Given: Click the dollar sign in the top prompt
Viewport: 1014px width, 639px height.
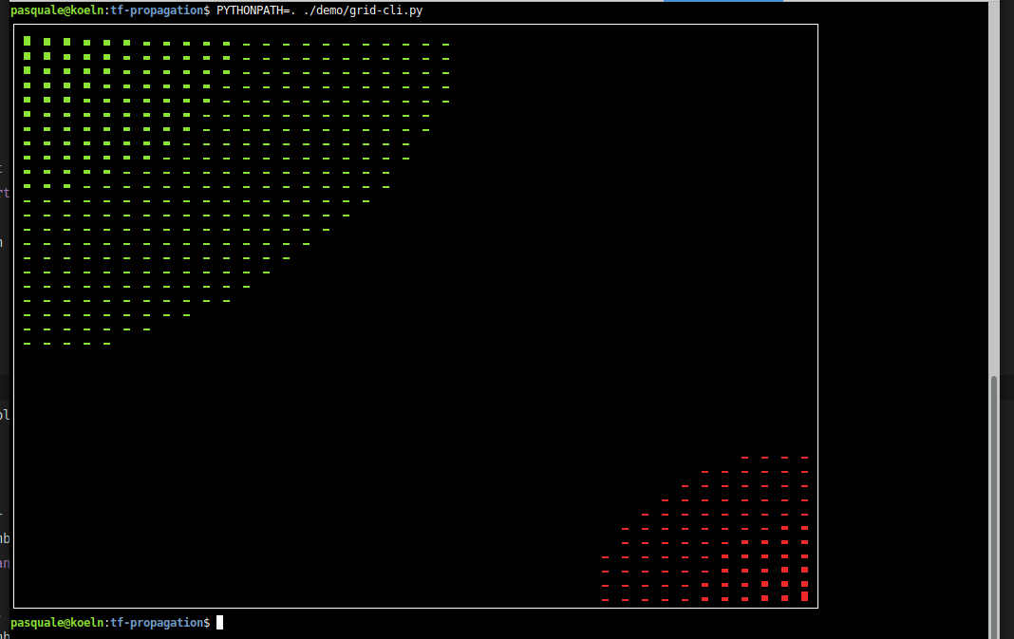Looking at the screenshot, I should click(x=207, y=9).
